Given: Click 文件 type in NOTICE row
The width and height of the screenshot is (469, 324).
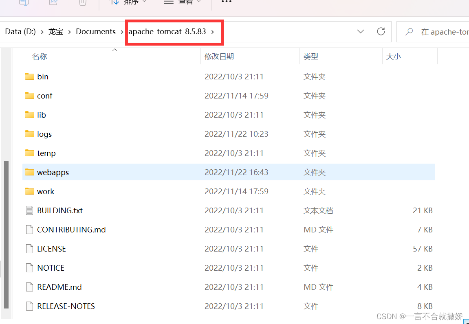Looking at the screenshot, I should [x=311, y=268].
